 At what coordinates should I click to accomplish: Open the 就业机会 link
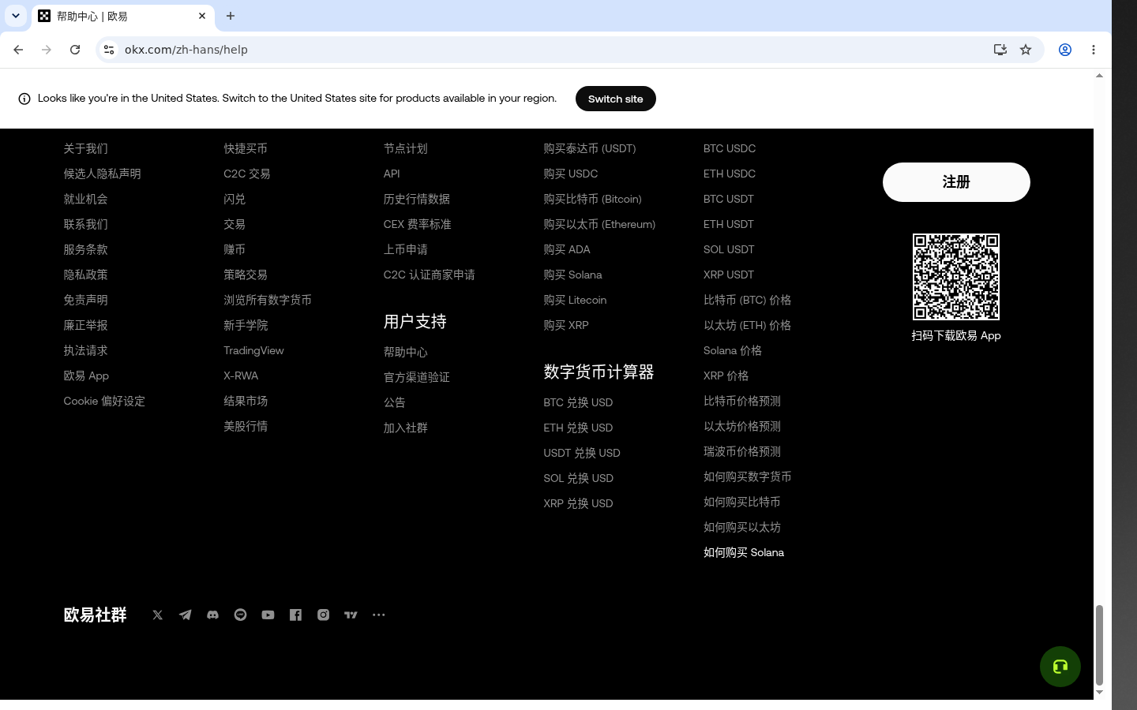pos(85,199)
